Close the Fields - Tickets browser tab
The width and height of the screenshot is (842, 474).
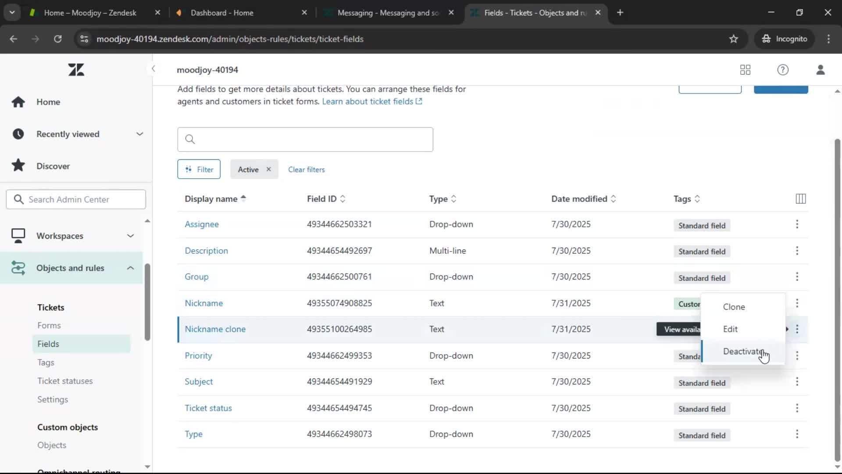[598, 13]
